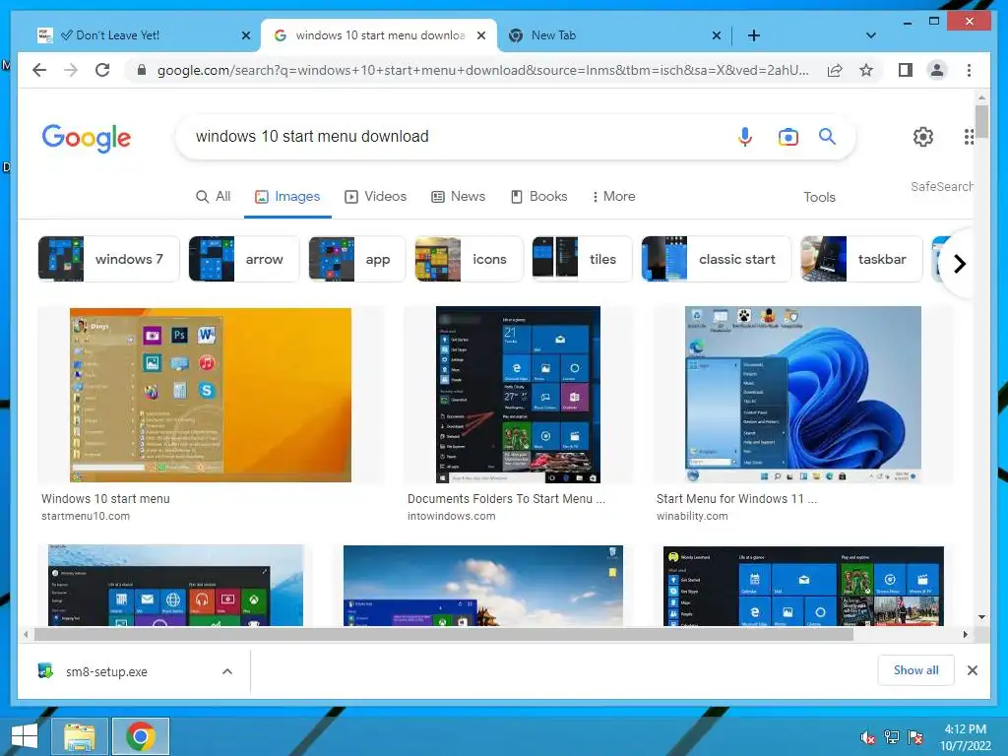Viewport: 1008px width, 756px height.
Task: Filter by the arrow chip
Action: (244, 259)
